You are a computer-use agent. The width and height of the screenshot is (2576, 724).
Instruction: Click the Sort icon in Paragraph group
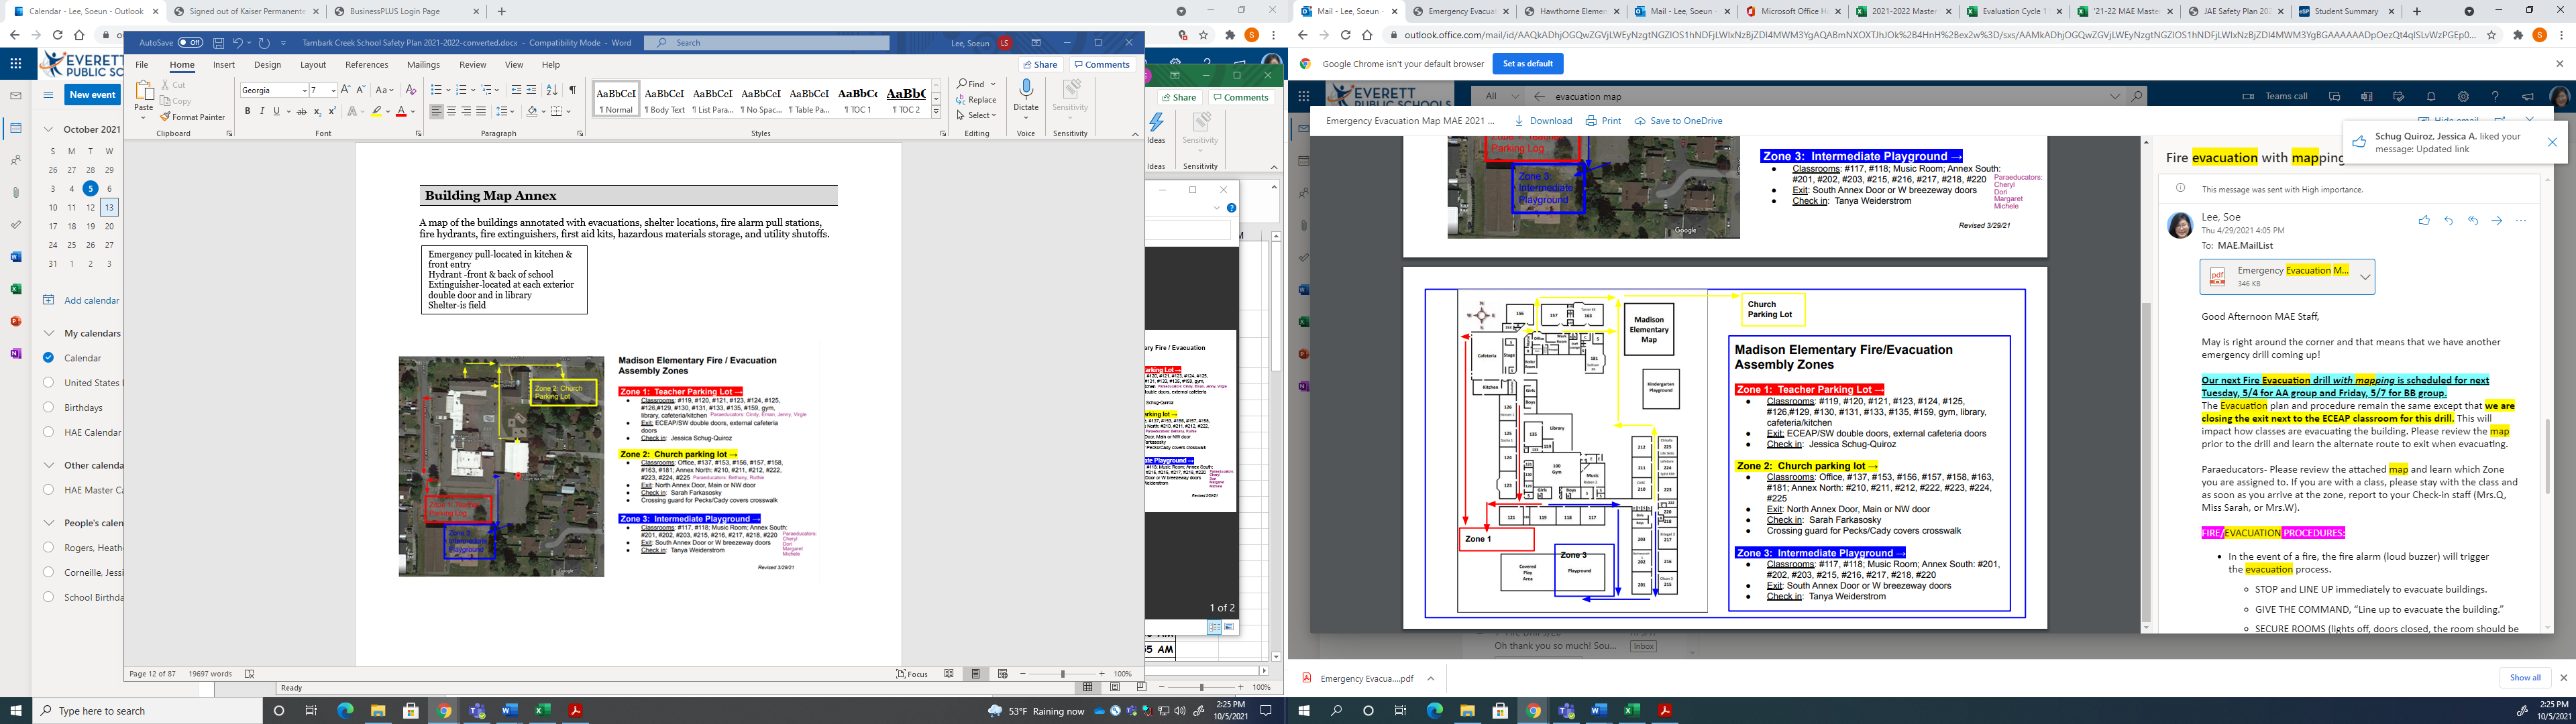coord(552,90)
